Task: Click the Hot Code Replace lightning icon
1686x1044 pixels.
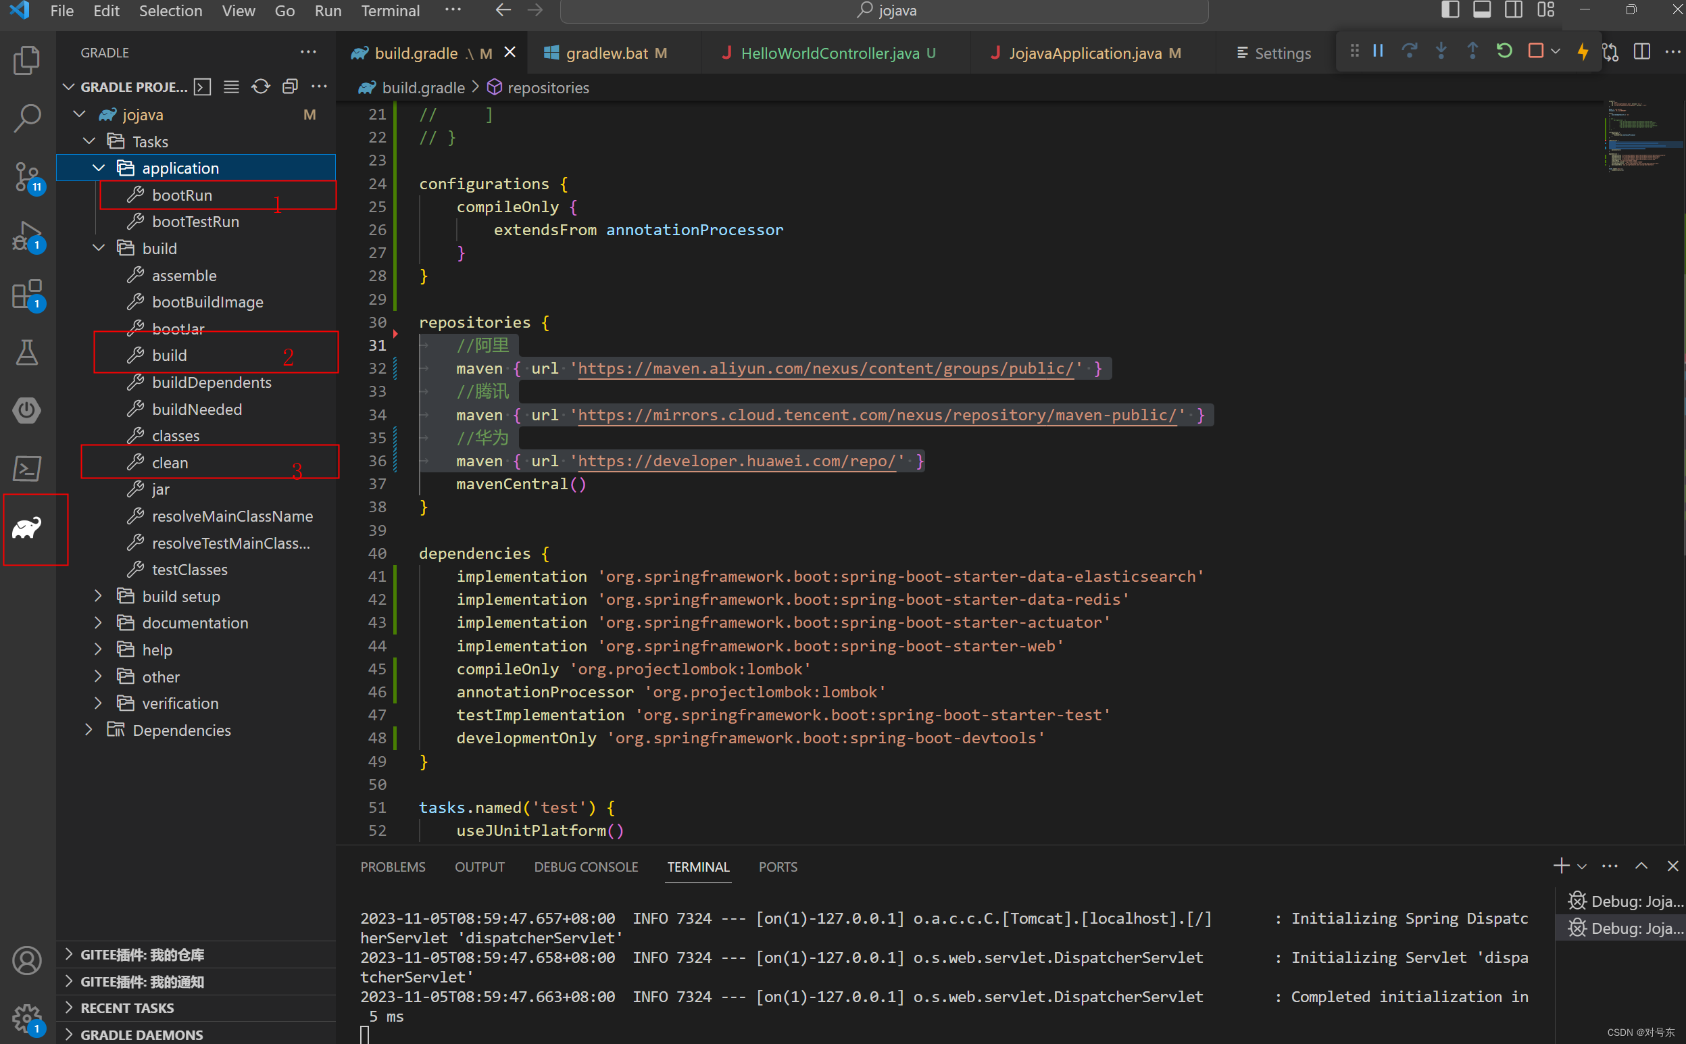Action: click(x=1583, y=51)
